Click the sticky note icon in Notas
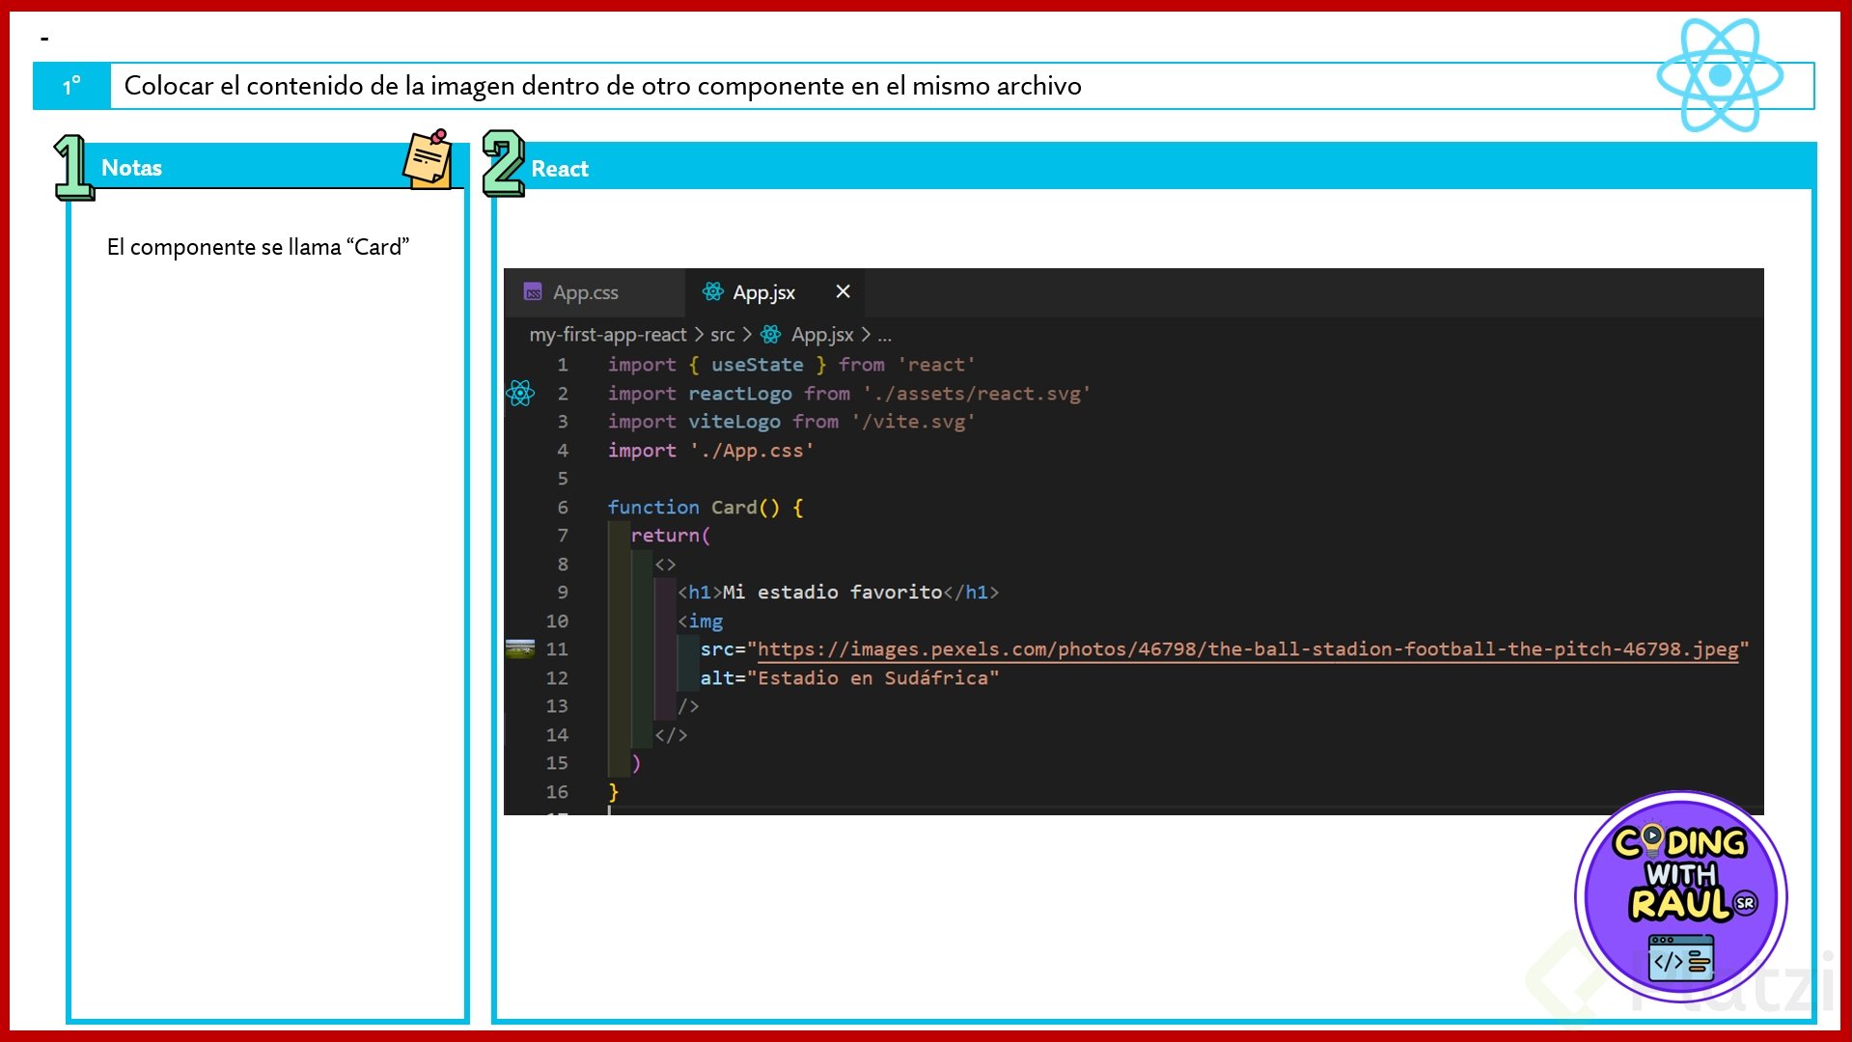 coord(428,159)
